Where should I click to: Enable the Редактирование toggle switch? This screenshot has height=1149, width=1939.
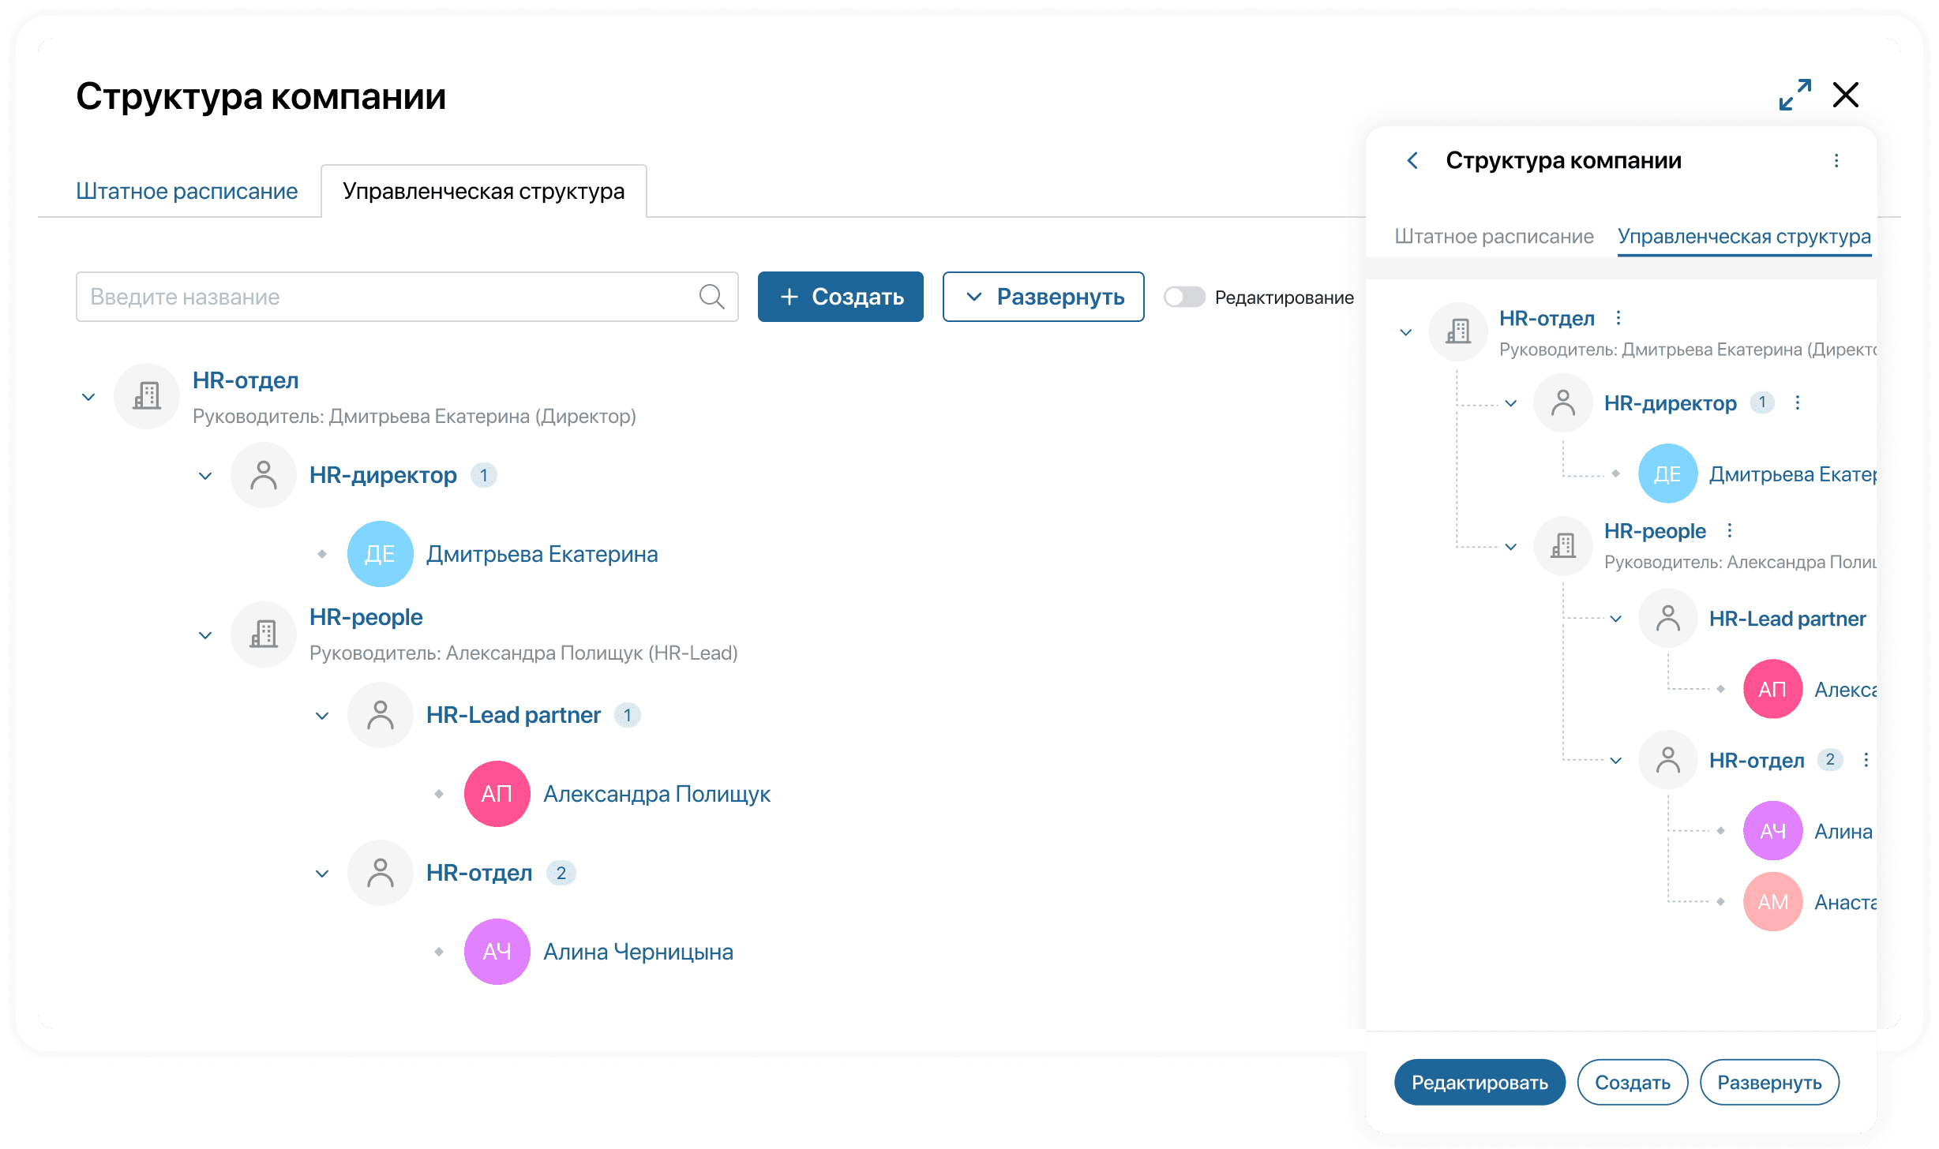pos(1184,297)
